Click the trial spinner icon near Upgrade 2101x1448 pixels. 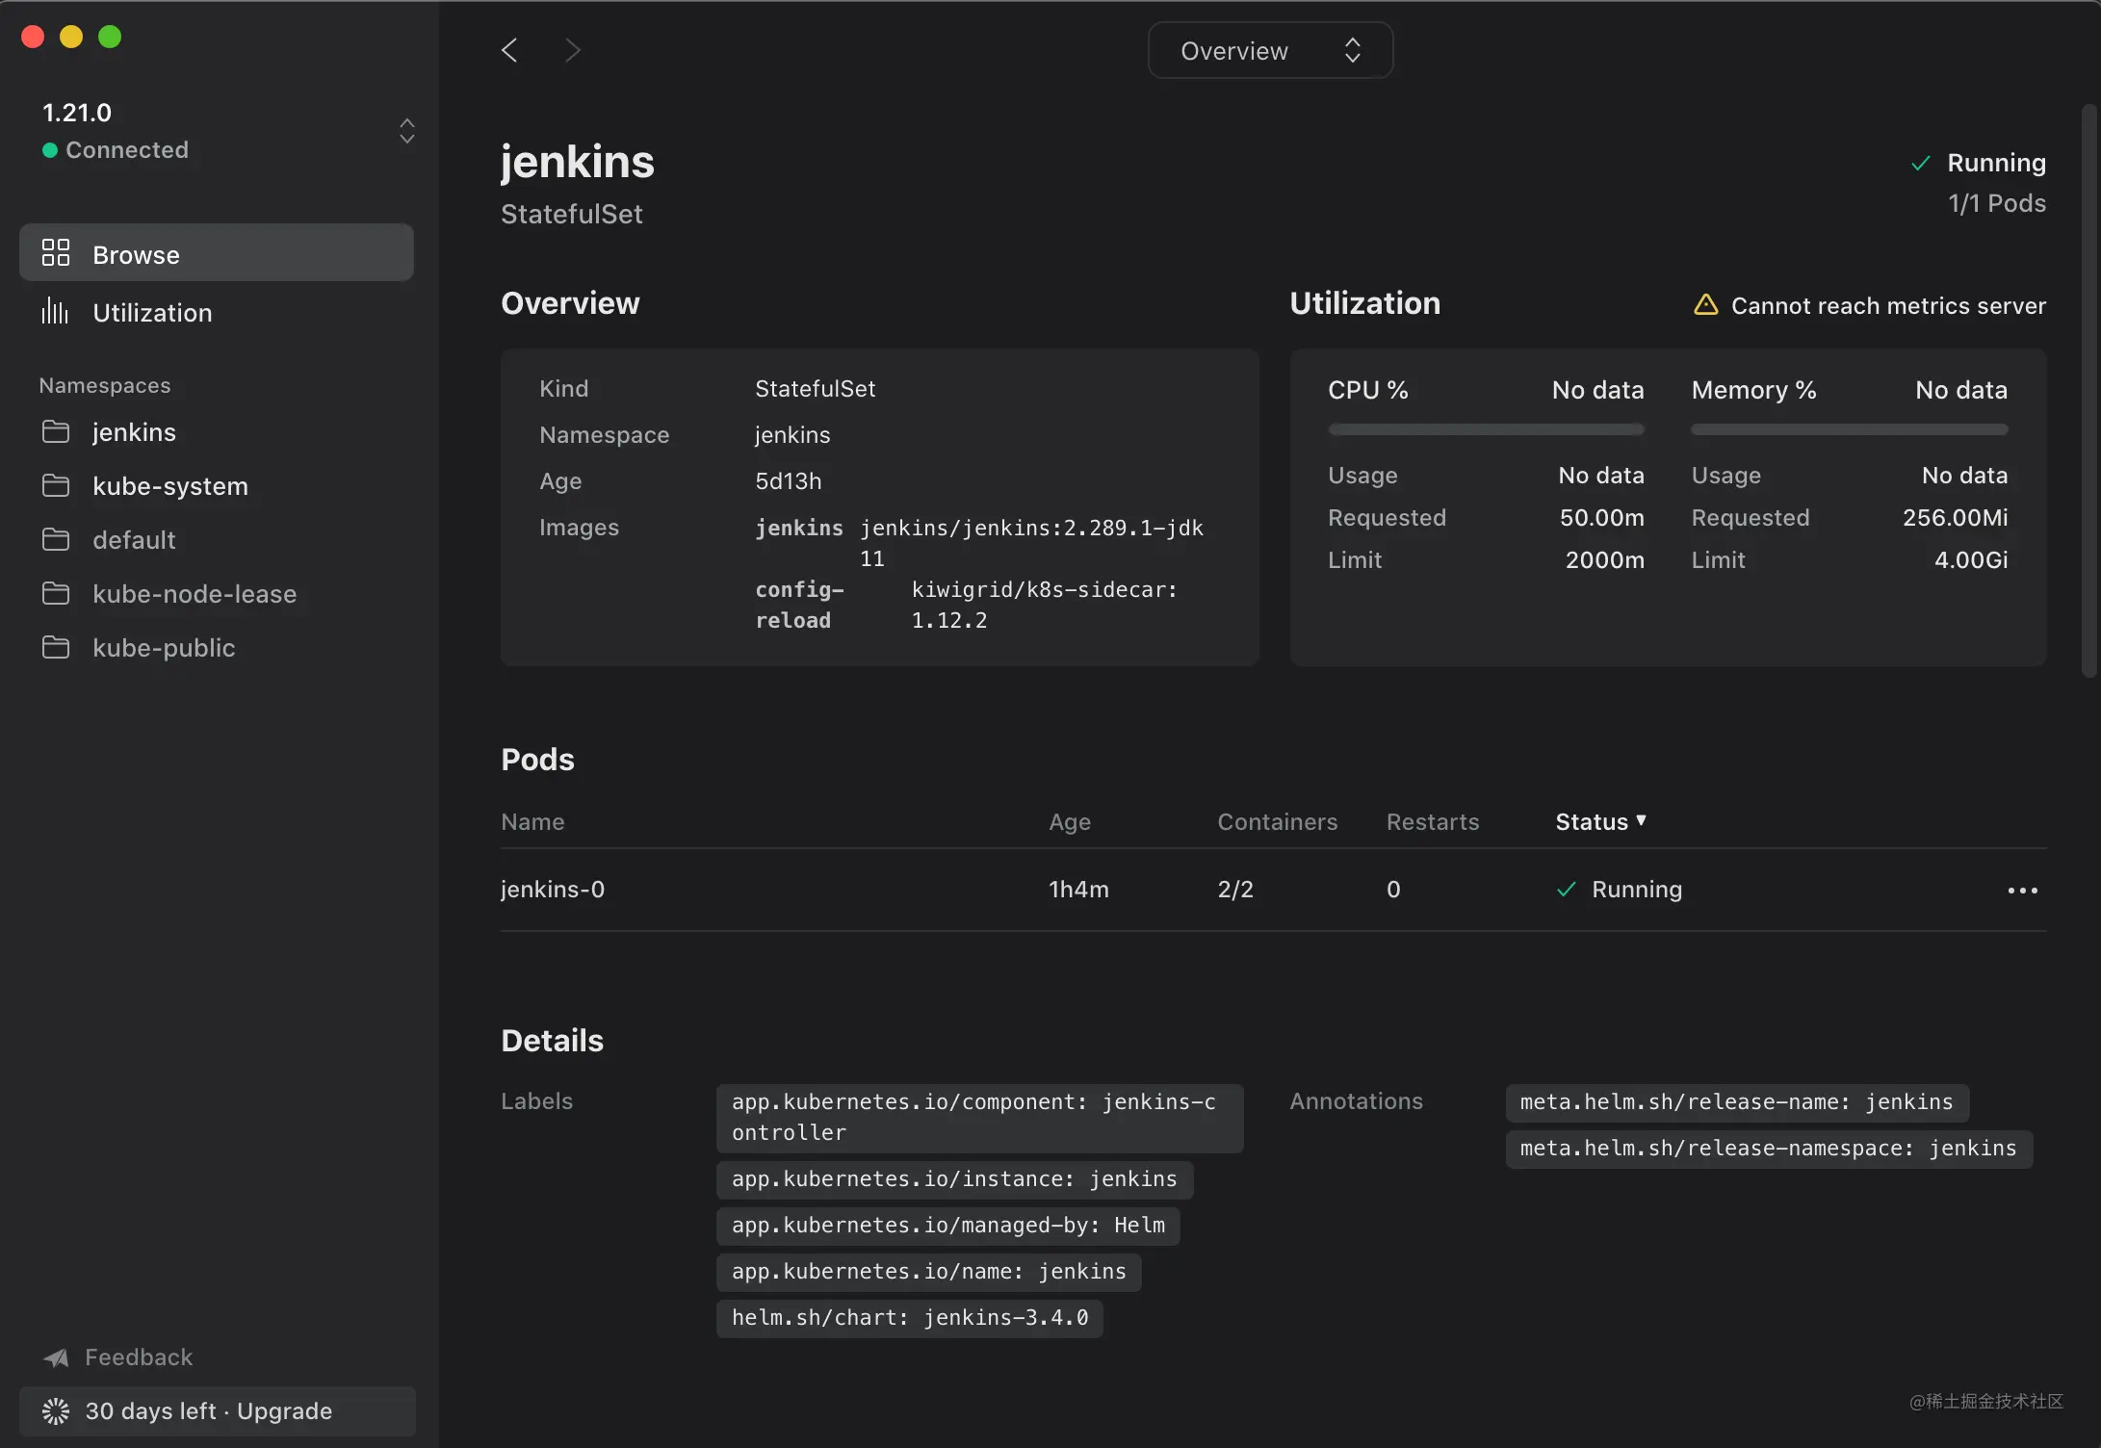pyautogui.click(x=56, y=1411)
